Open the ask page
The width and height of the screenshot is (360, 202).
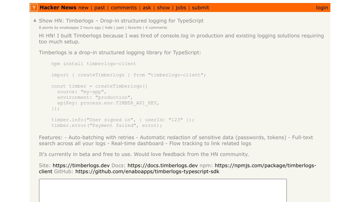pos(147,7)
